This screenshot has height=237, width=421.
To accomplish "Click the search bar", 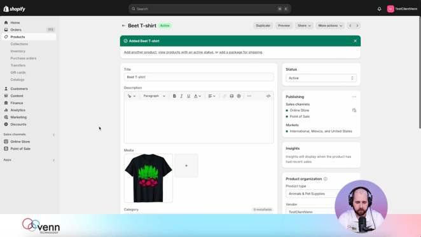I will tap(209, 9).
